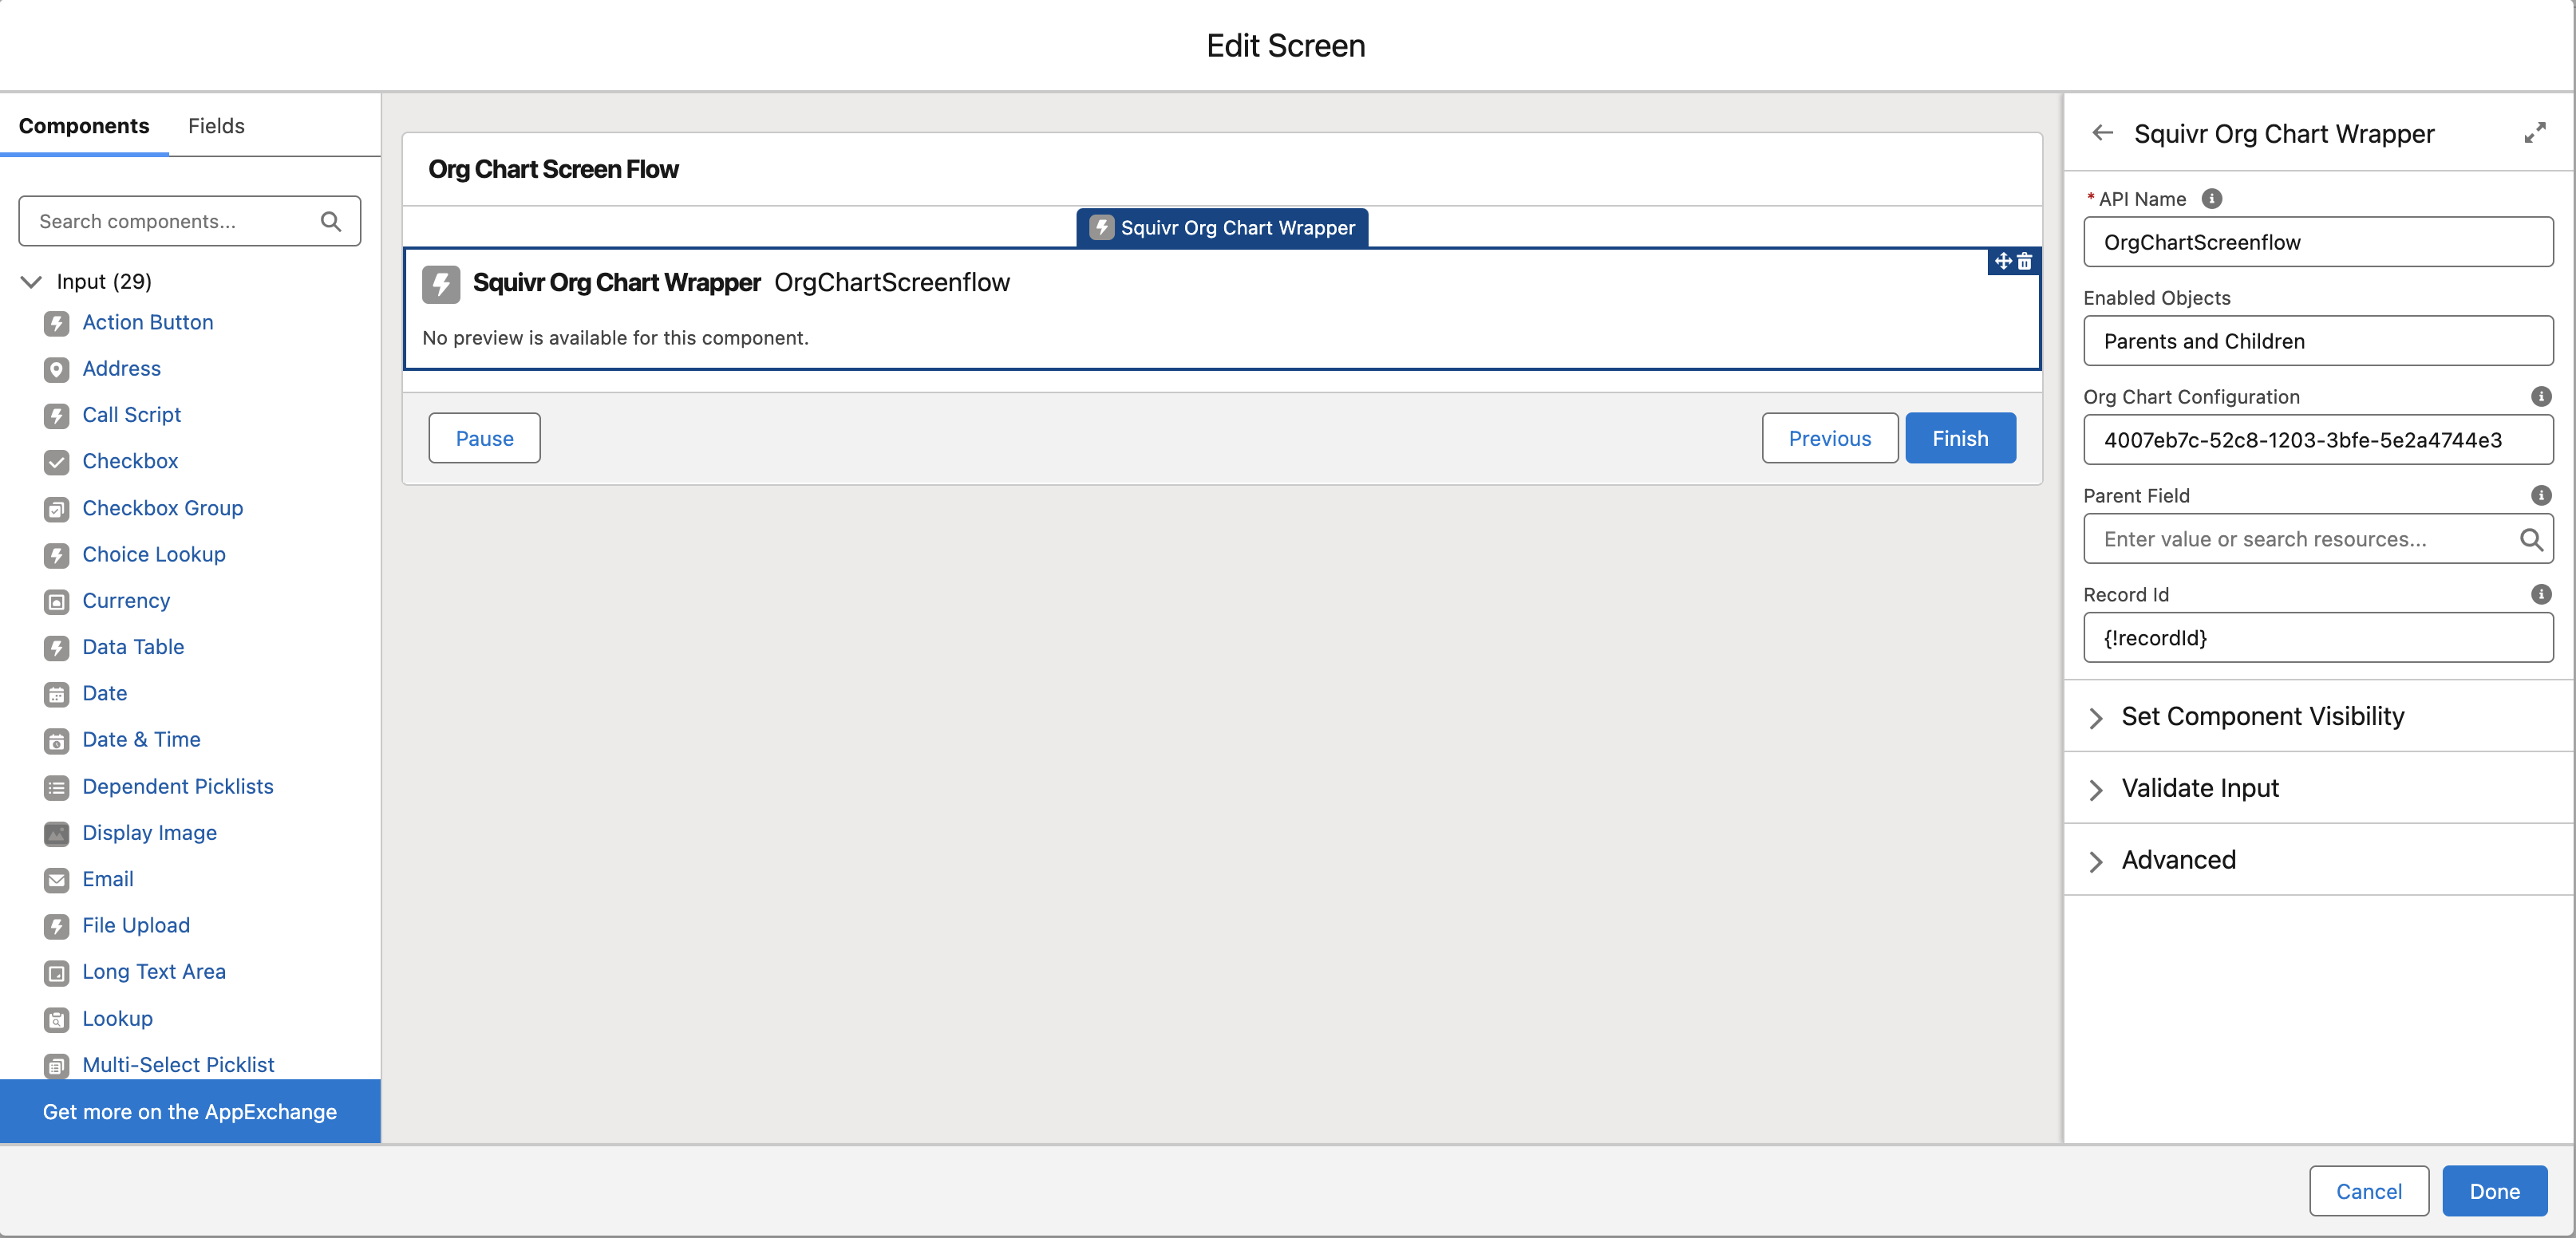Screen dimensions: 2576x1238
Task: Click the Multi-Select Picklist component icon
Action: point(57,1065)
